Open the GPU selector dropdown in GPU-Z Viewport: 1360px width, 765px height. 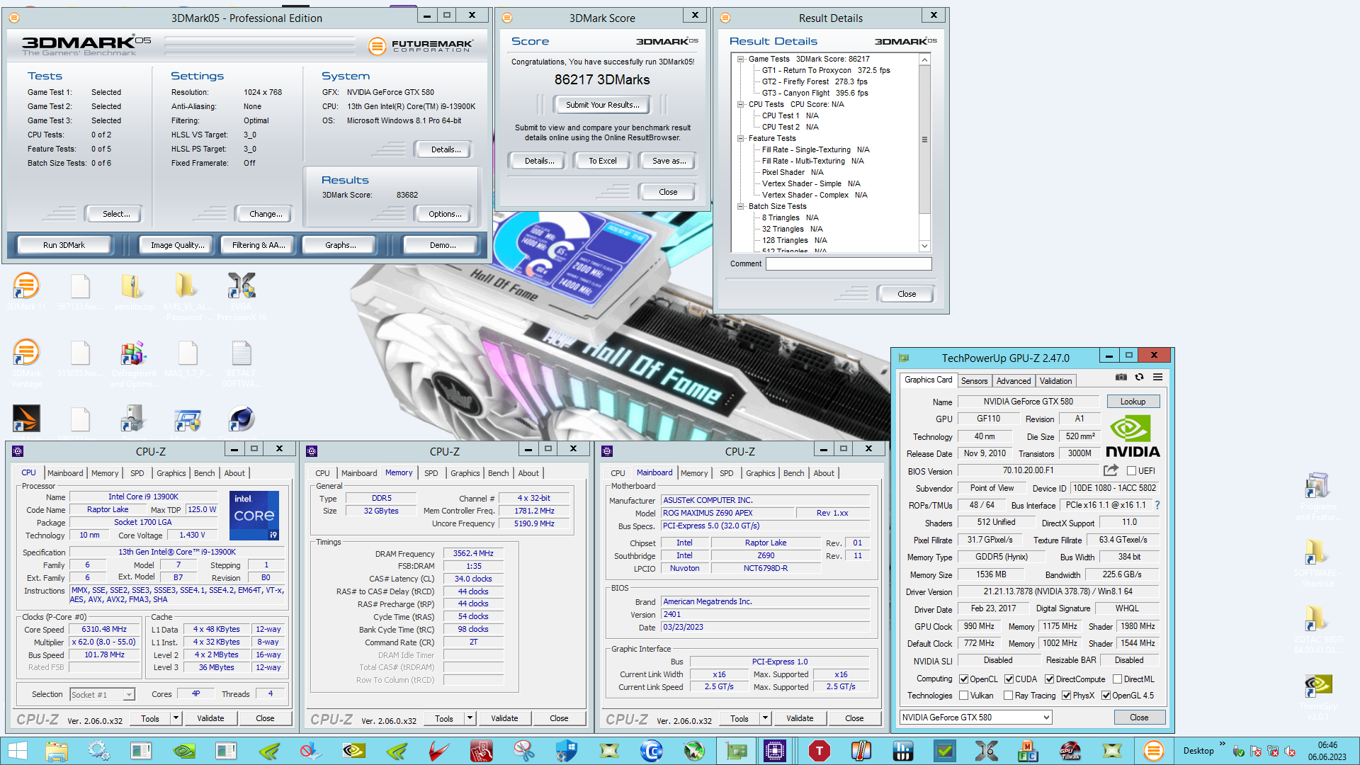975,718
